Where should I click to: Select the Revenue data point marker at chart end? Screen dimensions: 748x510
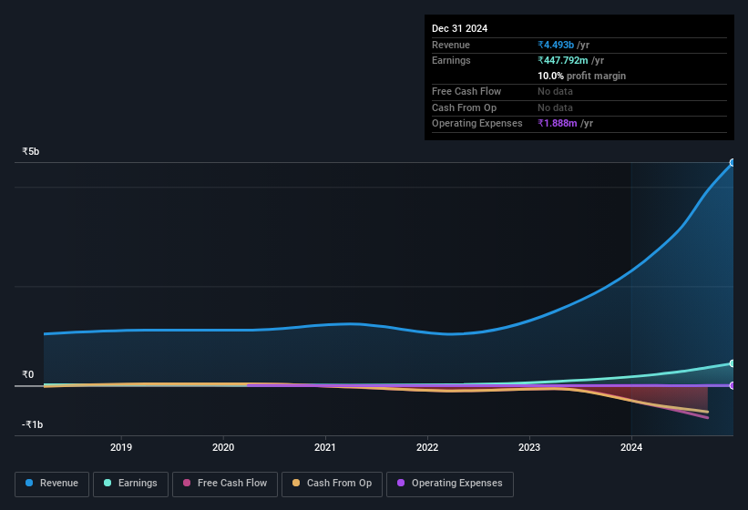733,162
